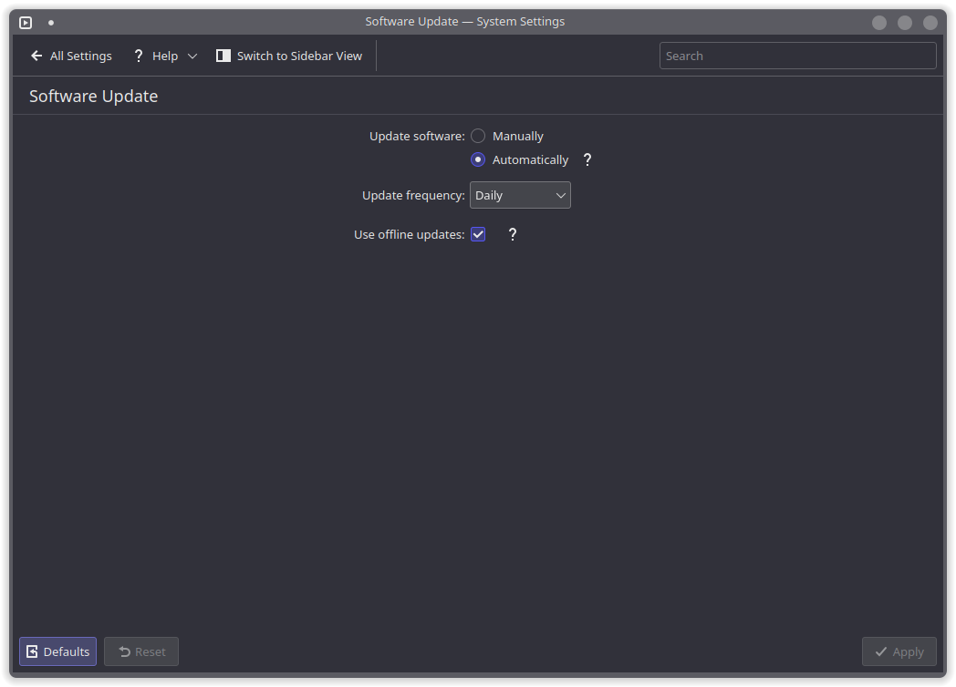This screenshot has width=956, height=687.
Task: Close the System Settings window
Action: (x=930, y=23)
